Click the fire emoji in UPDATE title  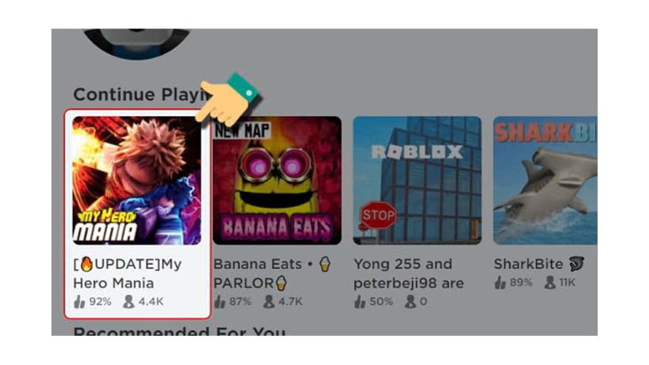click(87, 264)
